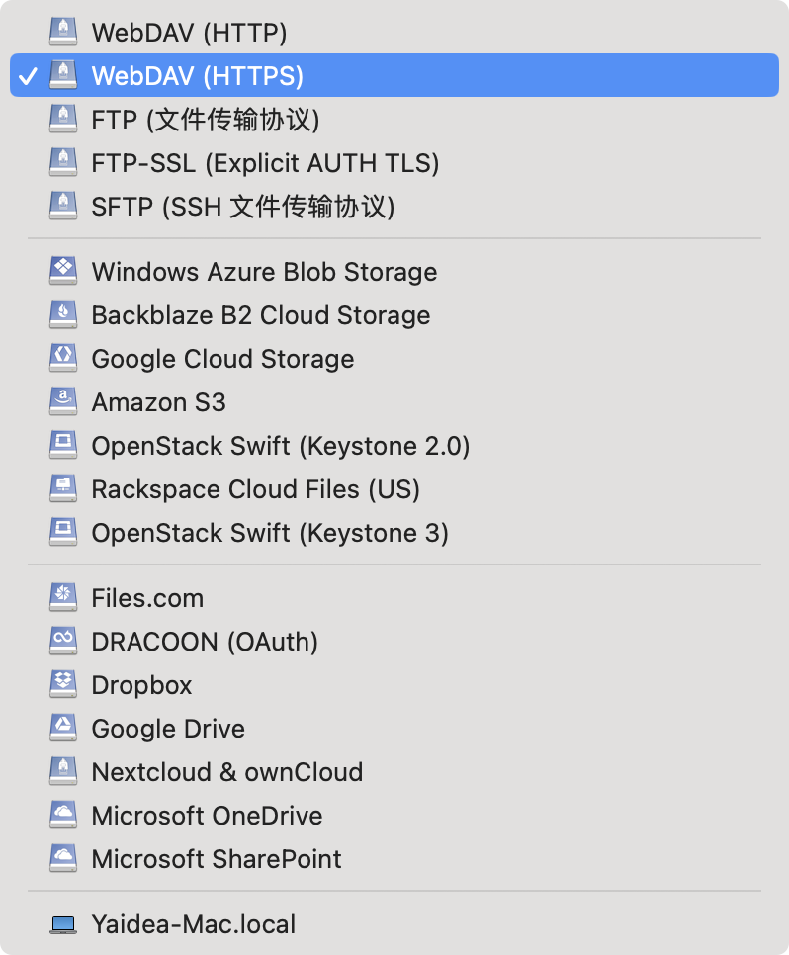789x955 pixels.
Task: Pick SFTP (SSH 文件传输协议)
Action: tap(243, 207)
